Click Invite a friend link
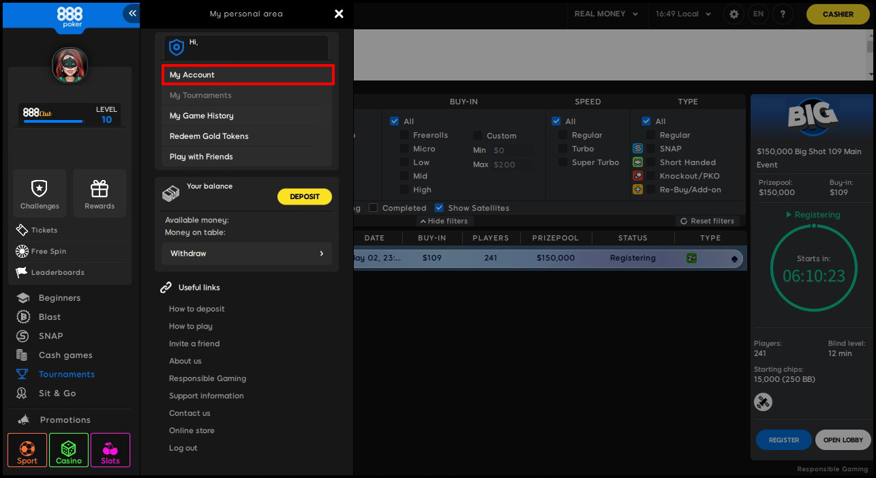Image resolution: width=876 pixels, height=478 pixels. tap(194, 344)
